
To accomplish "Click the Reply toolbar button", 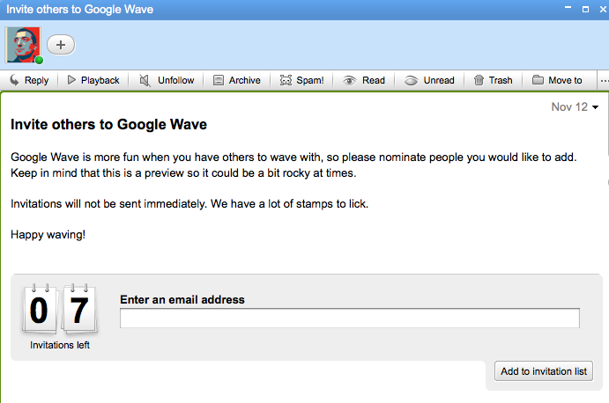I will [28, 80].
